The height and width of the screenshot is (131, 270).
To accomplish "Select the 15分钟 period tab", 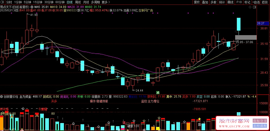I will 38,2.
